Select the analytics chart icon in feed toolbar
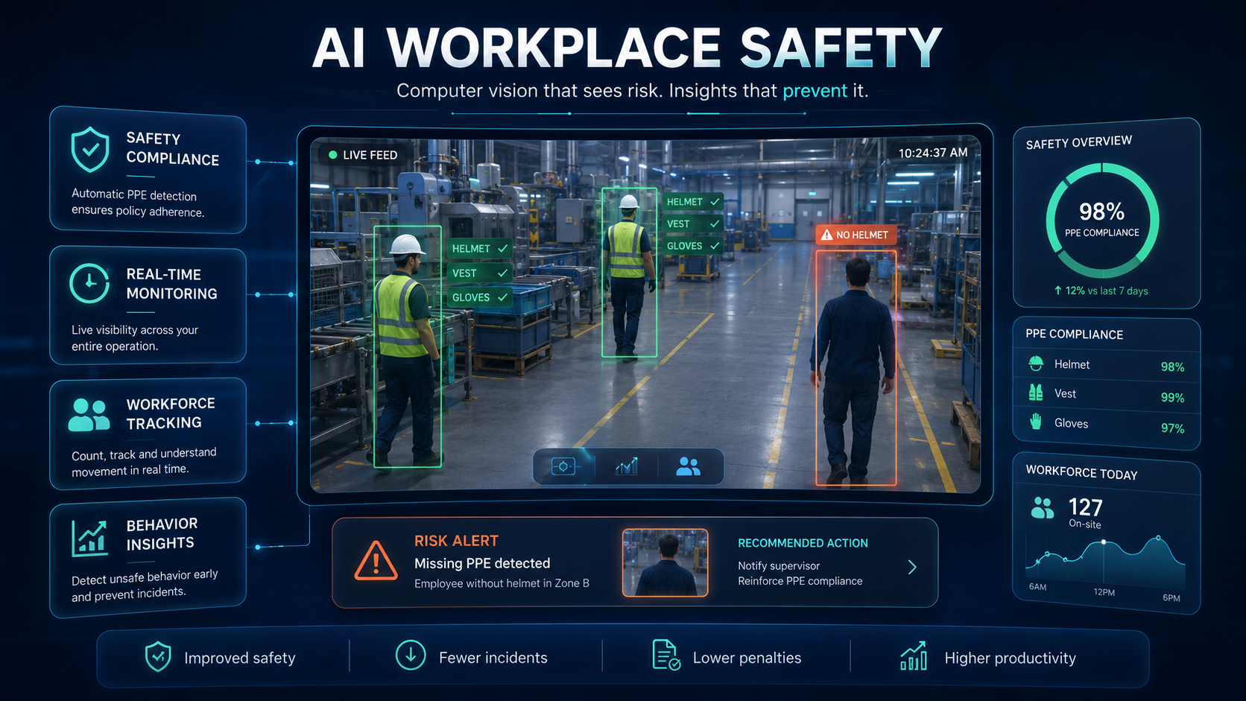This screenshot has width=1246, height=701. [627, 466]
